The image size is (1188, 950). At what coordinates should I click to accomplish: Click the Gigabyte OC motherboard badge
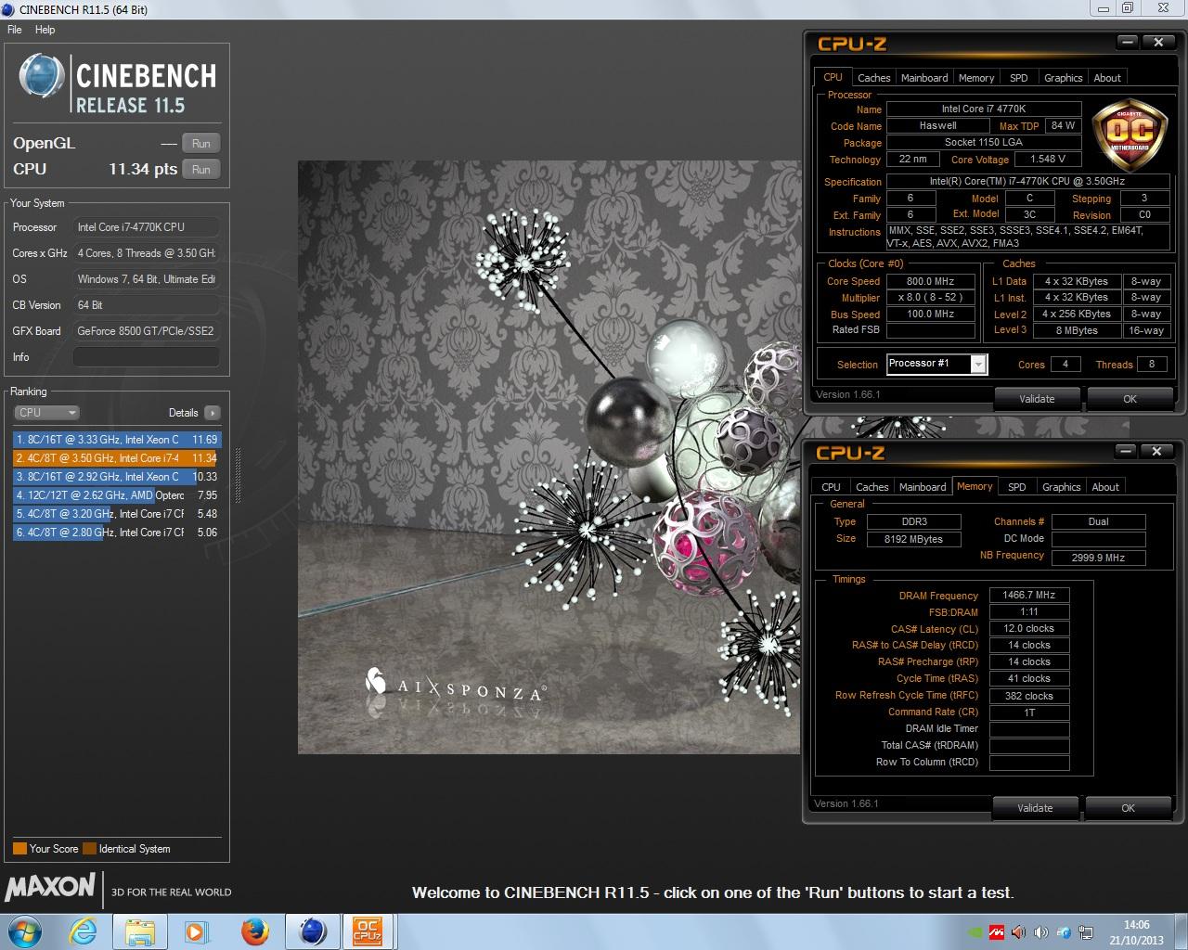tap(1130, 135)
